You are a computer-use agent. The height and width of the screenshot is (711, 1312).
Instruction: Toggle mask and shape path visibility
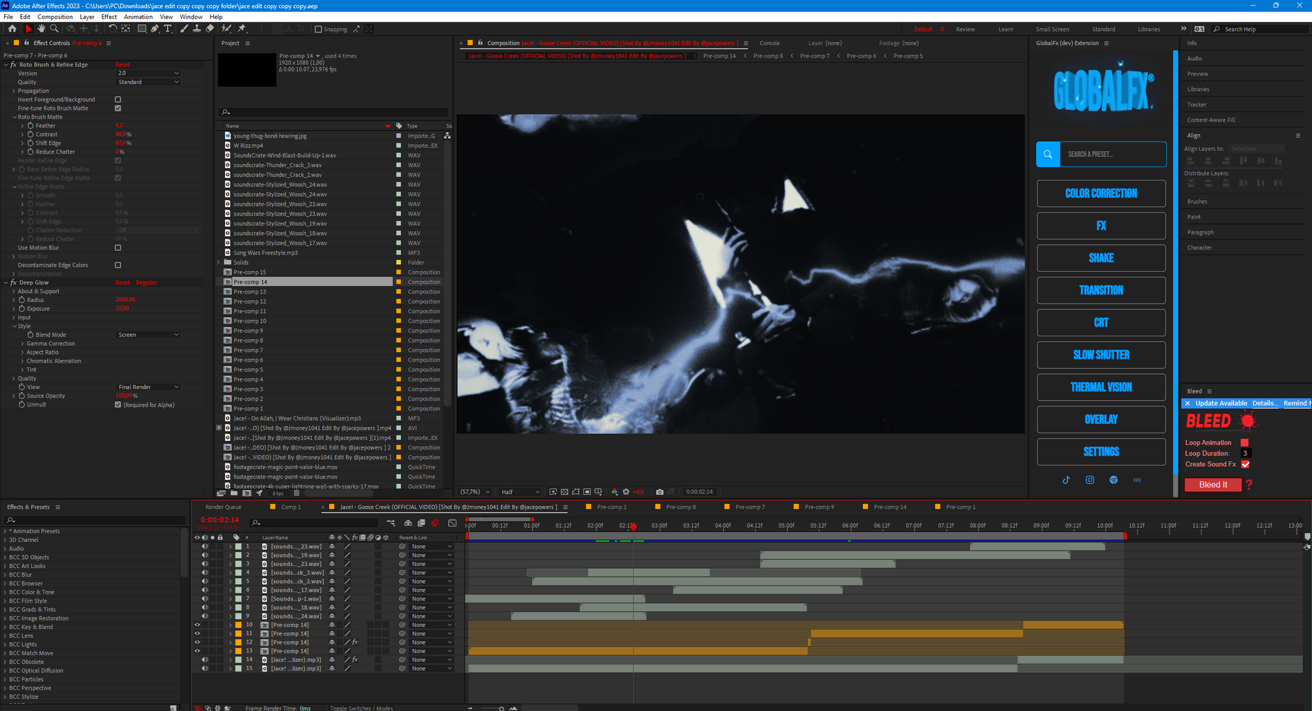[x=576, y=492]
